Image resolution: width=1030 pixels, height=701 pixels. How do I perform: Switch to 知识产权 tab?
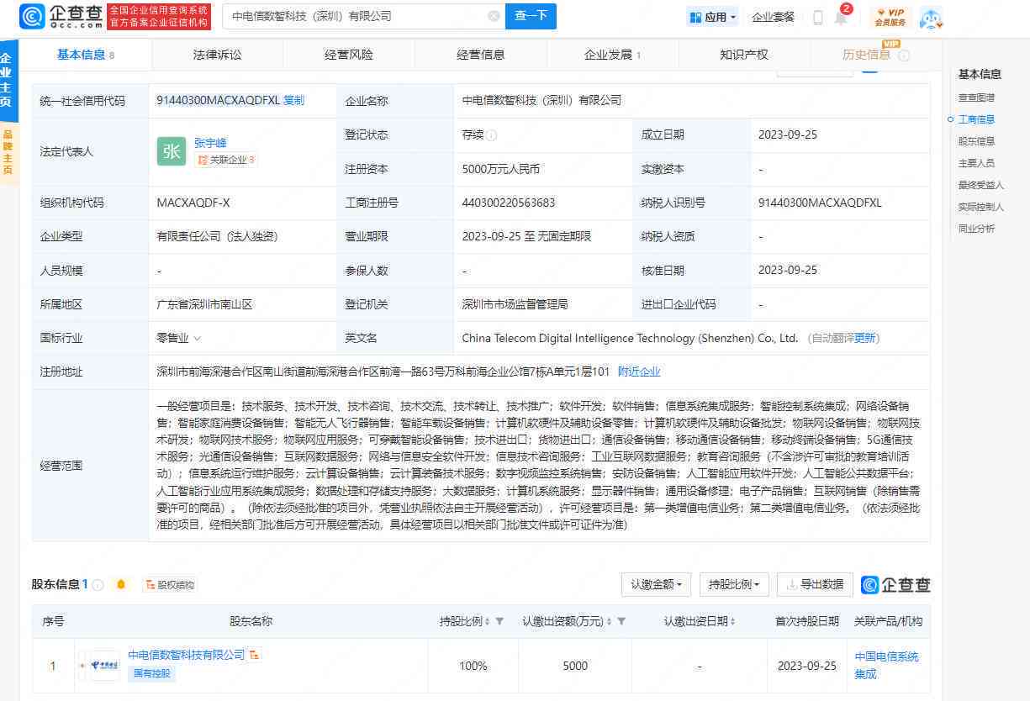744,55
